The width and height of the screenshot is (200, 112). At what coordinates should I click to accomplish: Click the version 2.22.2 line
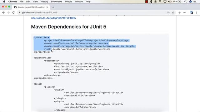click(x=80, y=107)
